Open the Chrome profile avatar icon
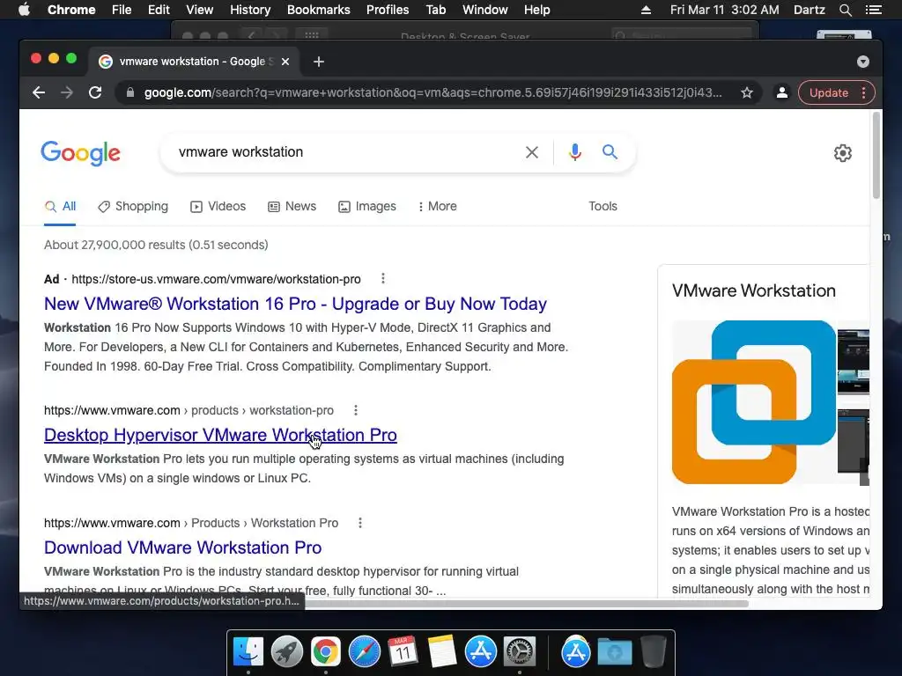Screen dimensions: 902x676 (x=782, y=92)
